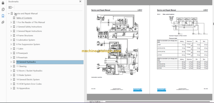Expand 12 Boom / Bucket Hydraulics bookmark
This screenshot has height=103, width=214.
click(11, 71)
